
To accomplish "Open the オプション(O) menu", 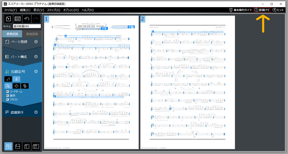I will point(71,10).
